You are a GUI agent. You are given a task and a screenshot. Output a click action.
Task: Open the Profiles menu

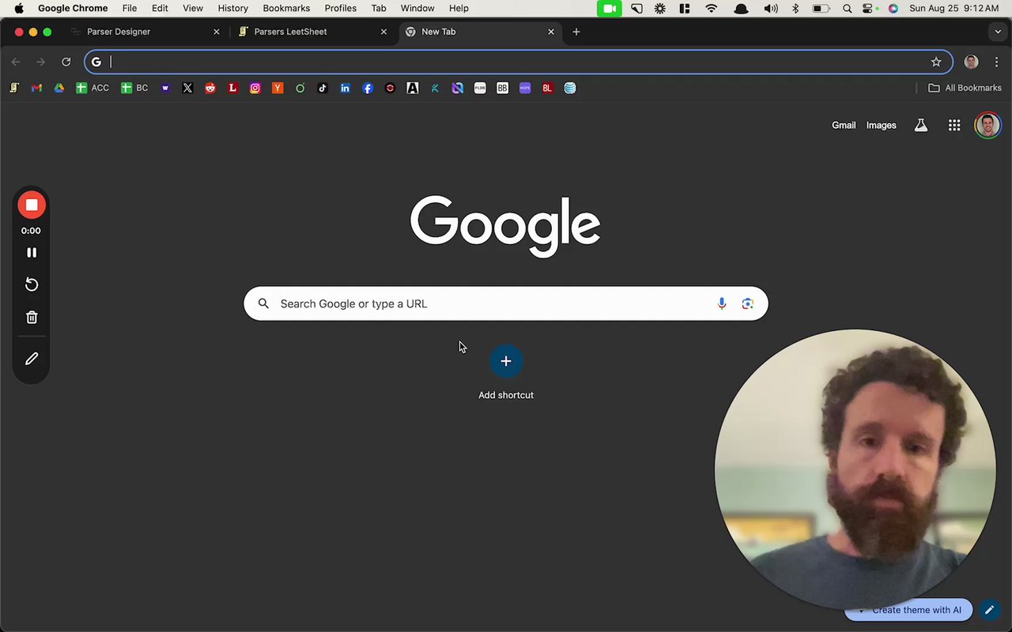(x=341, y=8)
